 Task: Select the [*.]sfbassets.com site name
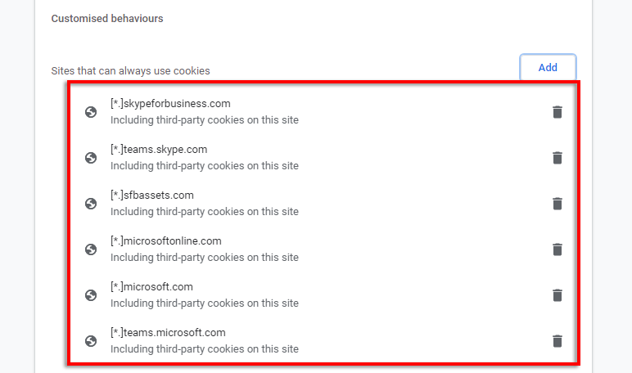click(152, 195)
